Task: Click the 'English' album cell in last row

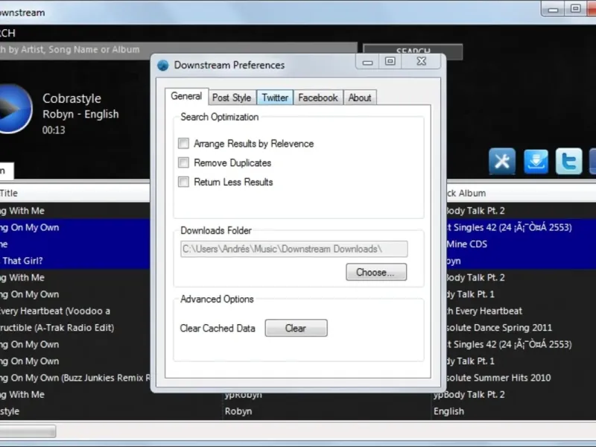Action: (x=449, y=411)
